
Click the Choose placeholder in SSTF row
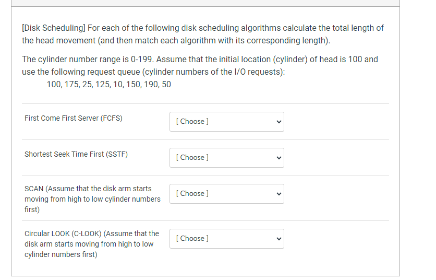point(192,157)
